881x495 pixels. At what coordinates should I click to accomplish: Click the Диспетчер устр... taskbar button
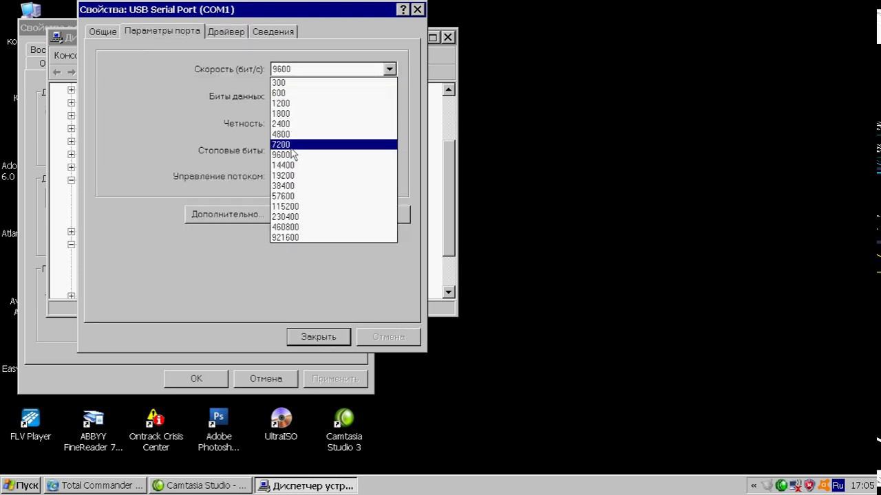coord(306,485)
